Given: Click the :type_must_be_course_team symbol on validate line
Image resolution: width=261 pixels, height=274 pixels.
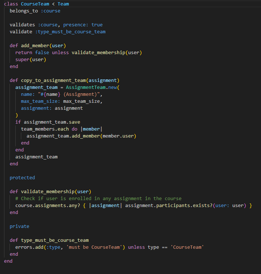Looking at the screenshot, I should (70, 32).
